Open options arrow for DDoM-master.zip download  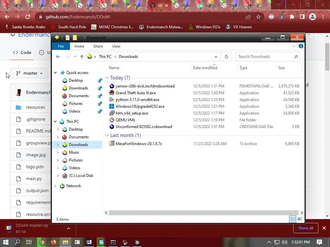point(69,228)
